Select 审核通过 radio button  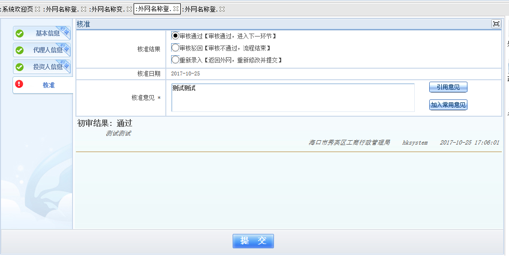point(175,36)
